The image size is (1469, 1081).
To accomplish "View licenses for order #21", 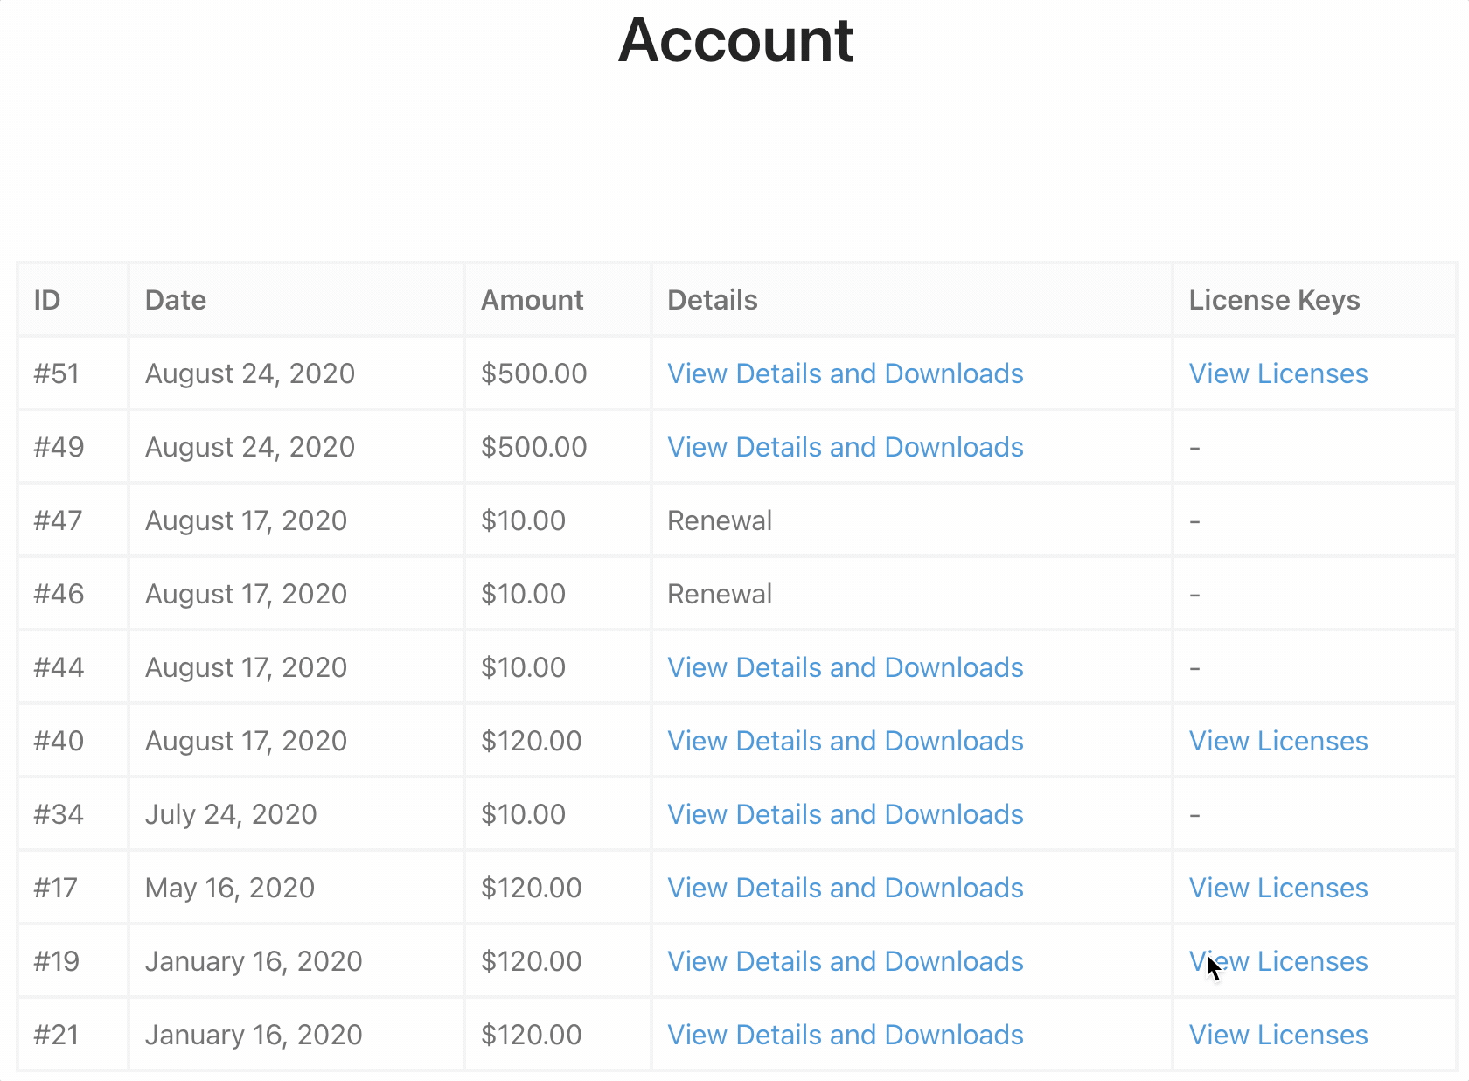I will point(1278,1035).
